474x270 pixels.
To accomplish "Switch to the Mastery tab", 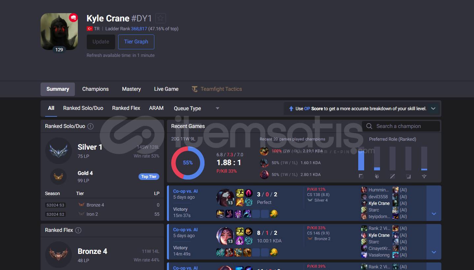I will coord(131,89).
